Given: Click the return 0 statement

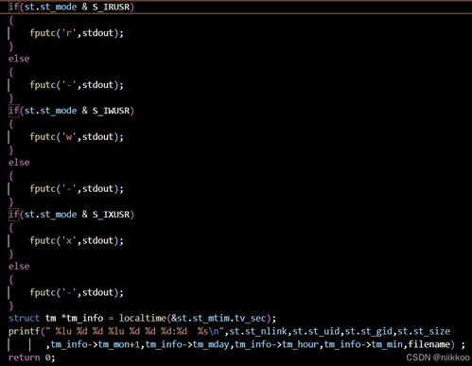Looking at the screenshot, I should [32, 357].
